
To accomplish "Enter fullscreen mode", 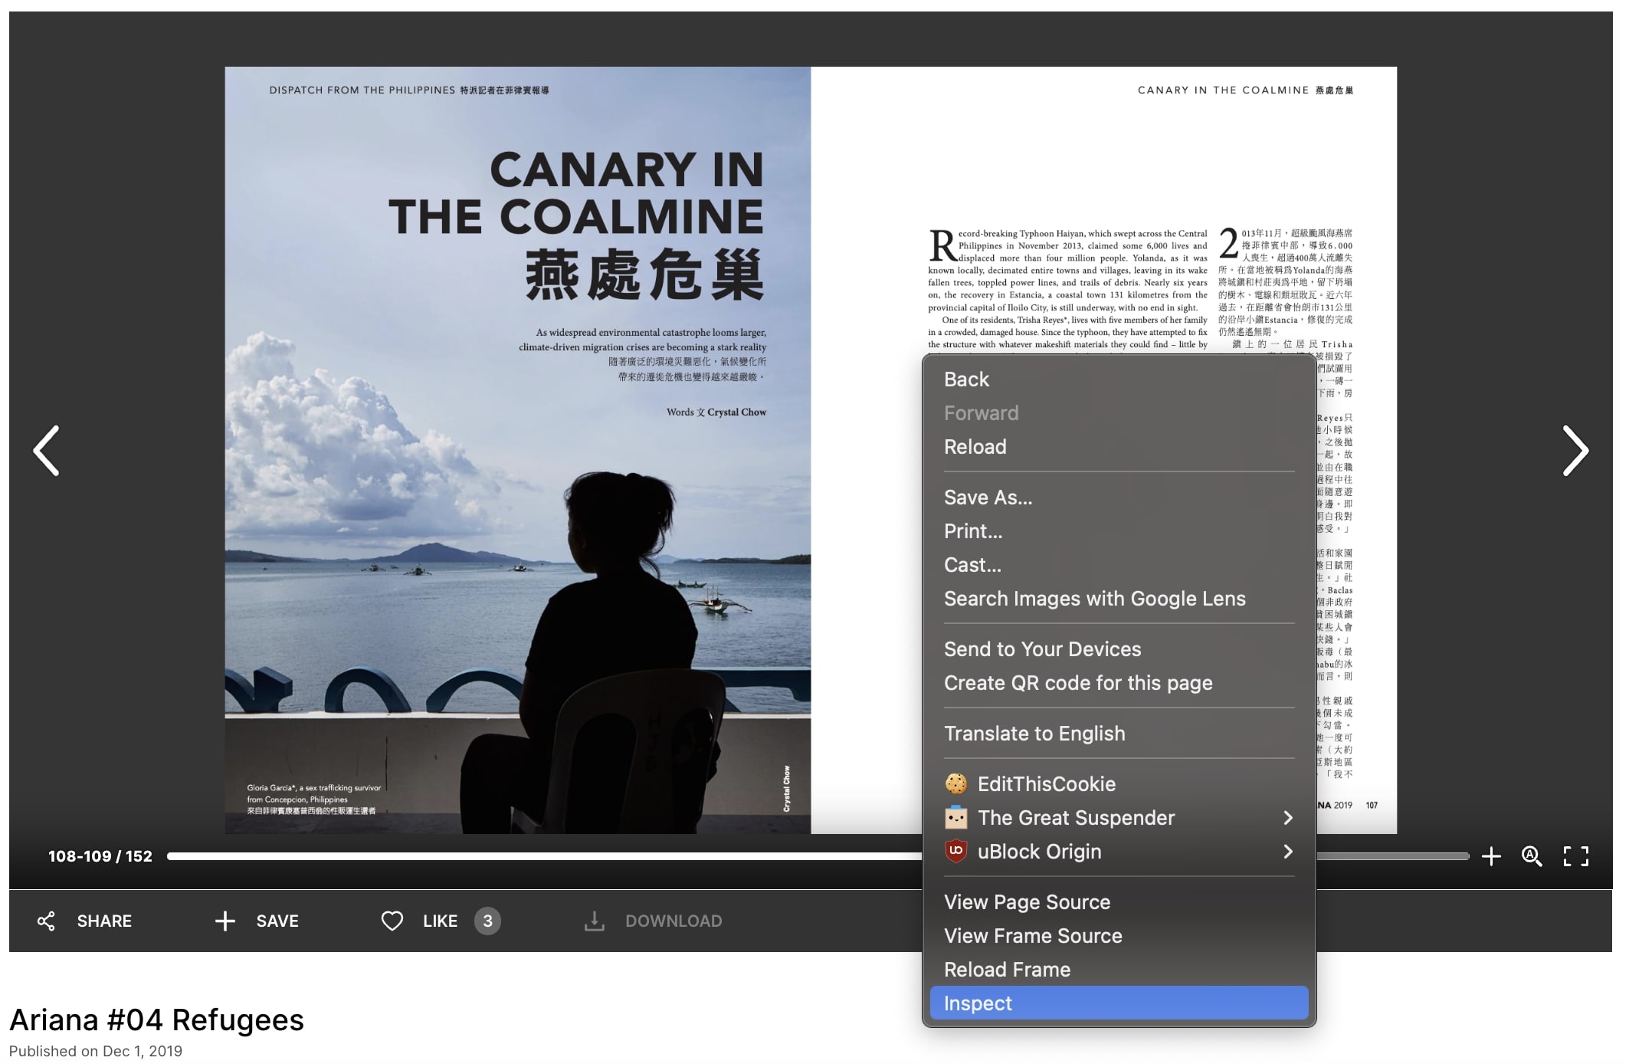I will click(x=1575, y=856).
